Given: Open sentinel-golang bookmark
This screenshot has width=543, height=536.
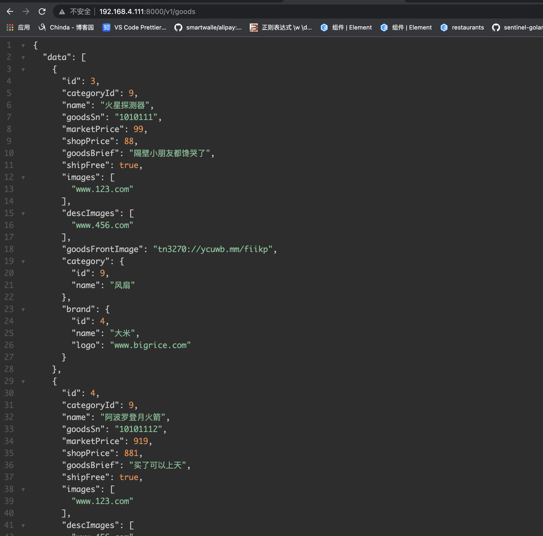Looking at the screenshot, I should (518, 27).
